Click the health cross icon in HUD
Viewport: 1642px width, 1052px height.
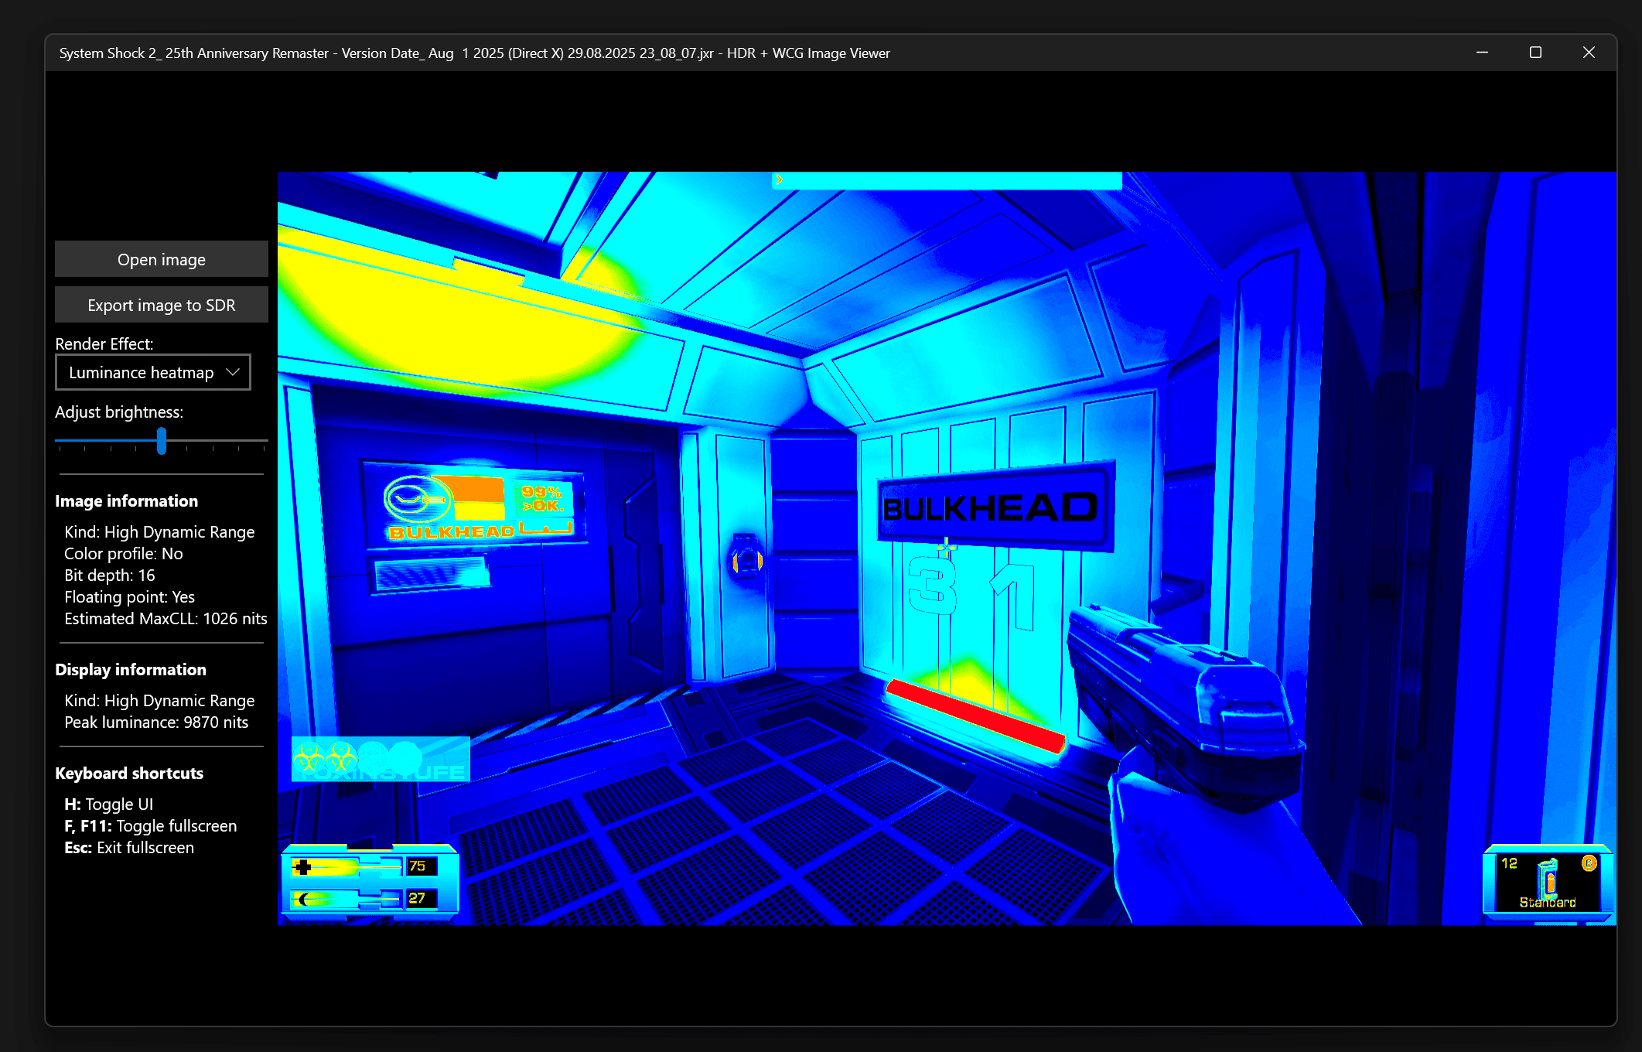303,867
